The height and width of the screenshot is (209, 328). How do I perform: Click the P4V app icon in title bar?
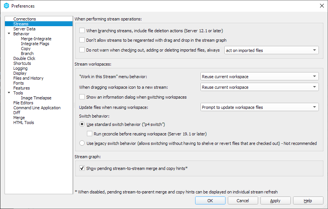coord(6,6)
